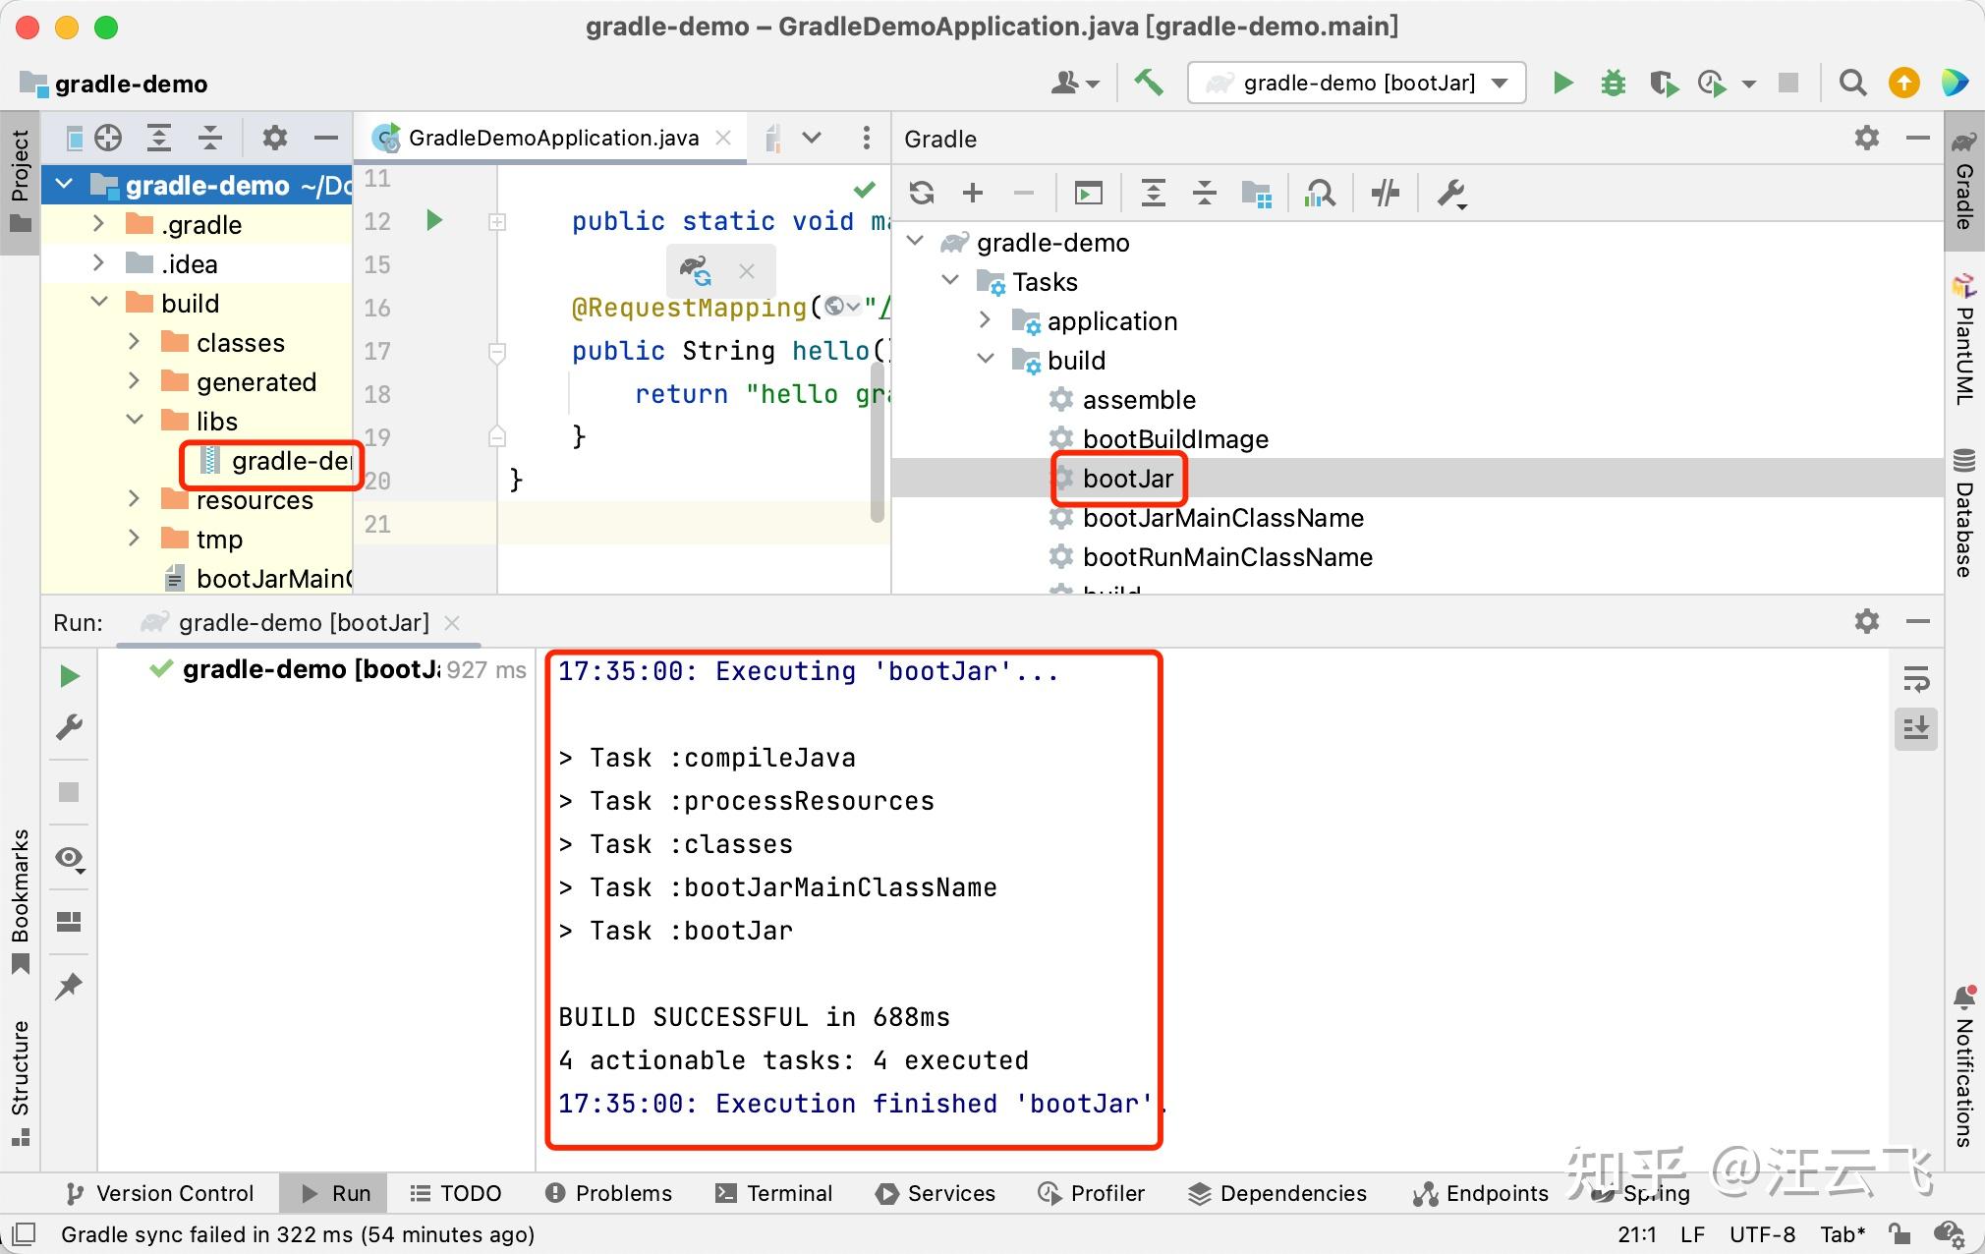Expand the application task group
The width and height of the screenshot is (1985, 1254).
click(986, 320)
